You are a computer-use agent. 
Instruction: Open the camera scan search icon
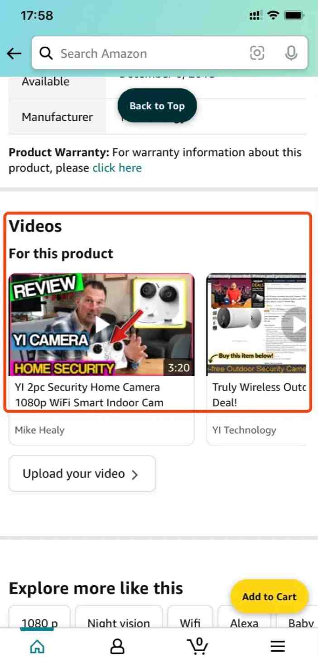[257, 53]
